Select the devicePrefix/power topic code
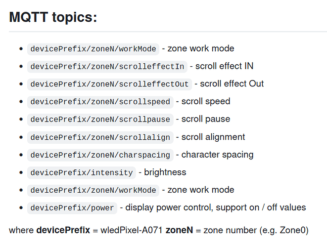This screenshot has height=247, width=327. pos(72,208)
